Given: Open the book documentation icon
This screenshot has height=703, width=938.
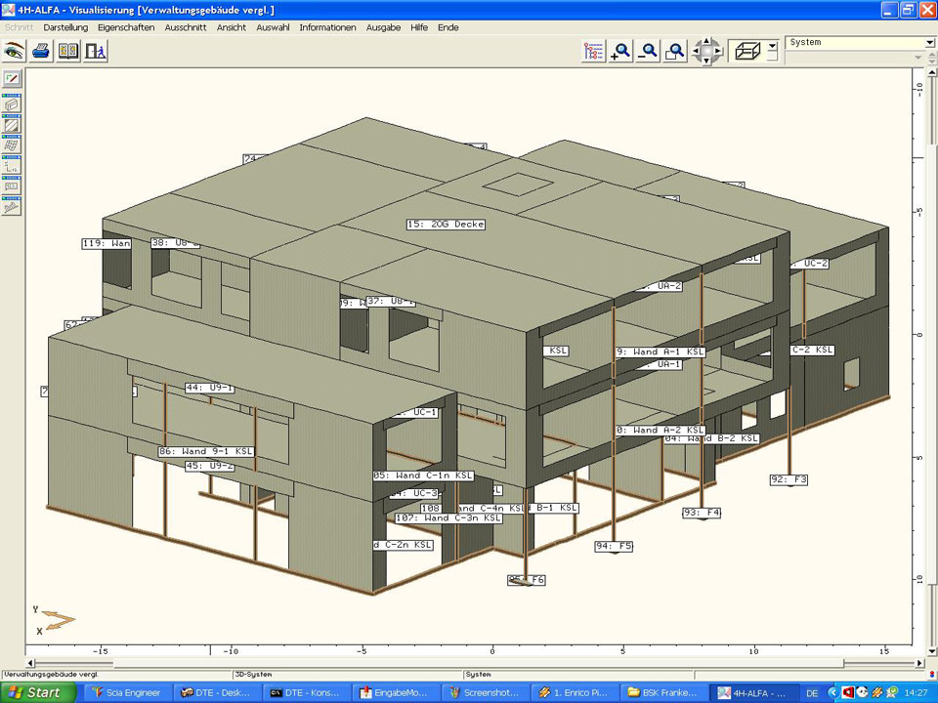Looking at the screenshot, I should [68, 51].
